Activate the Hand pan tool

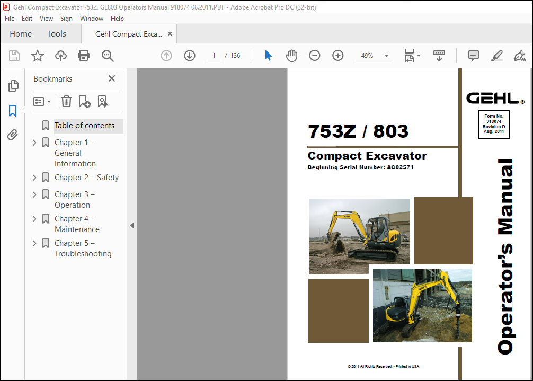[x=291, y=56]
